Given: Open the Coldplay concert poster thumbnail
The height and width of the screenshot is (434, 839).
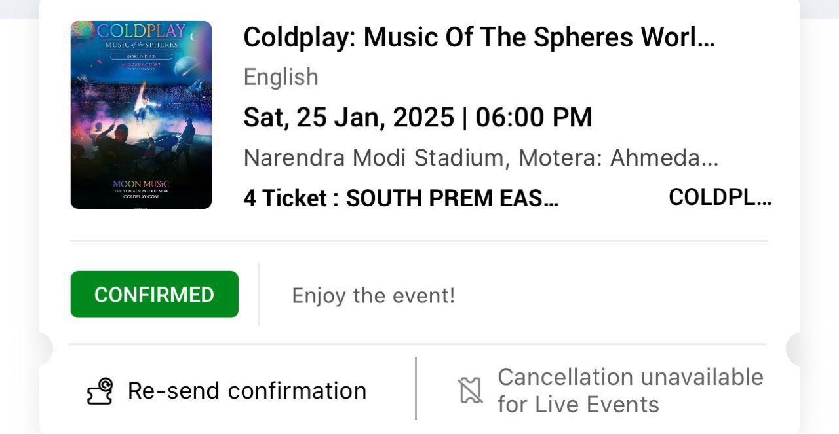Looking at the screenshot, I should [141, 115].
